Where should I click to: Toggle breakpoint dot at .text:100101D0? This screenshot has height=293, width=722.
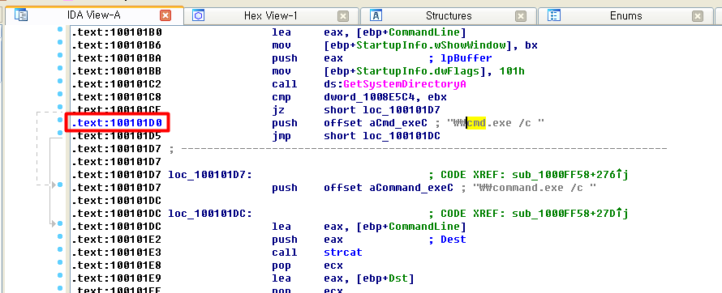(x=60, y=120)
